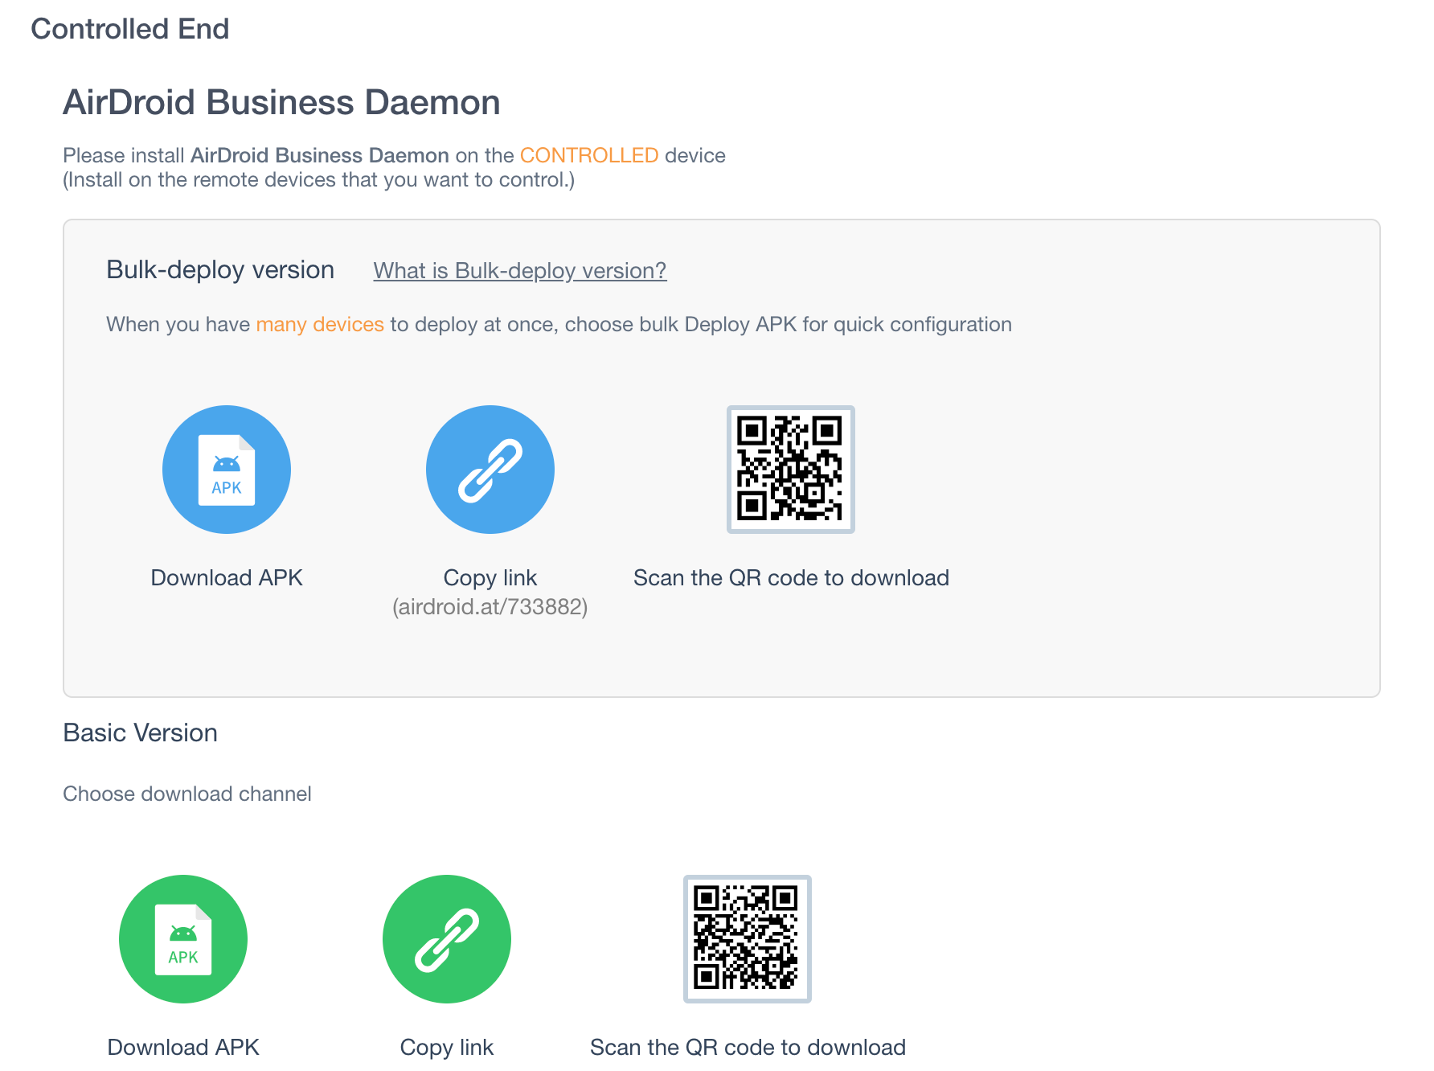
Task: Click the Copy link label under Basic Version
Action: click(446, 1047)
